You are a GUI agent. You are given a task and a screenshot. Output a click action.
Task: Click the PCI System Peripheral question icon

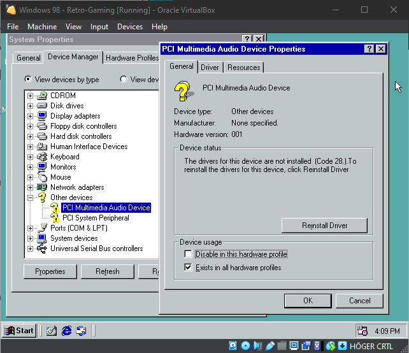pyautogui.click(x=55, y=218)
